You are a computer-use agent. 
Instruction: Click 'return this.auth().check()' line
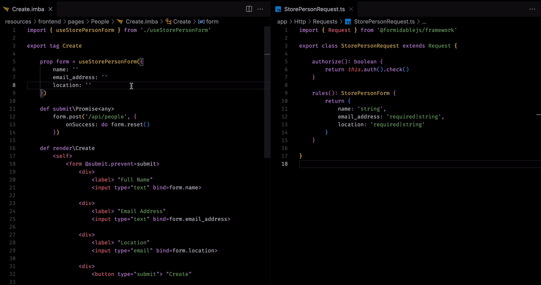point(367,70)
